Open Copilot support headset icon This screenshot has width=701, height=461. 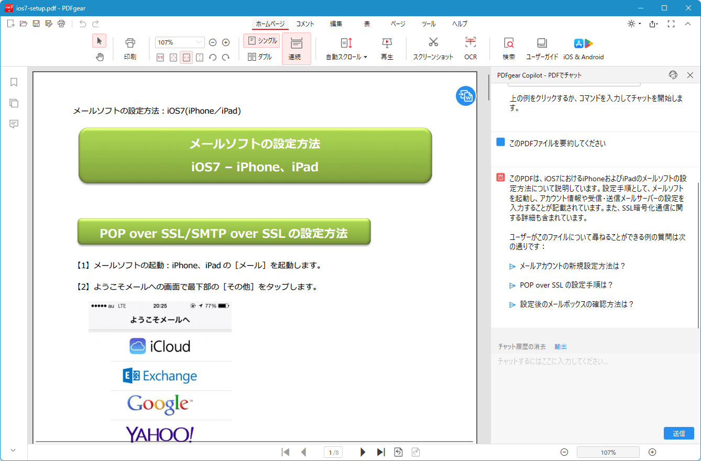click(673, 75)
